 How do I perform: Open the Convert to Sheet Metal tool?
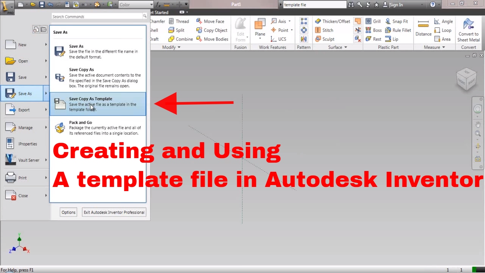point(468,30)
